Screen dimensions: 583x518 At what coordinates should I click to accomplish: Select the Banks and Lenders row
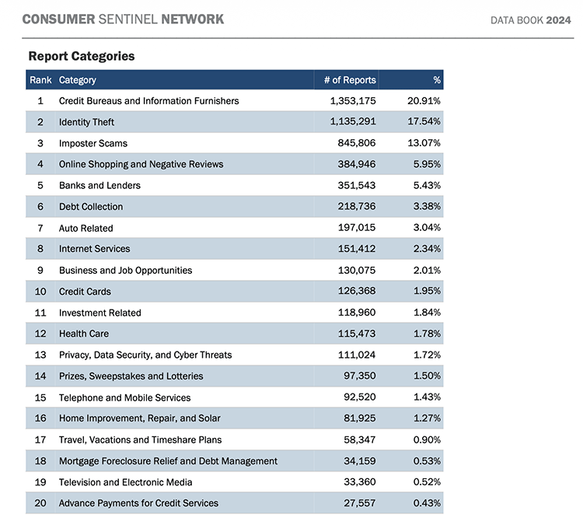pos(99,186)
